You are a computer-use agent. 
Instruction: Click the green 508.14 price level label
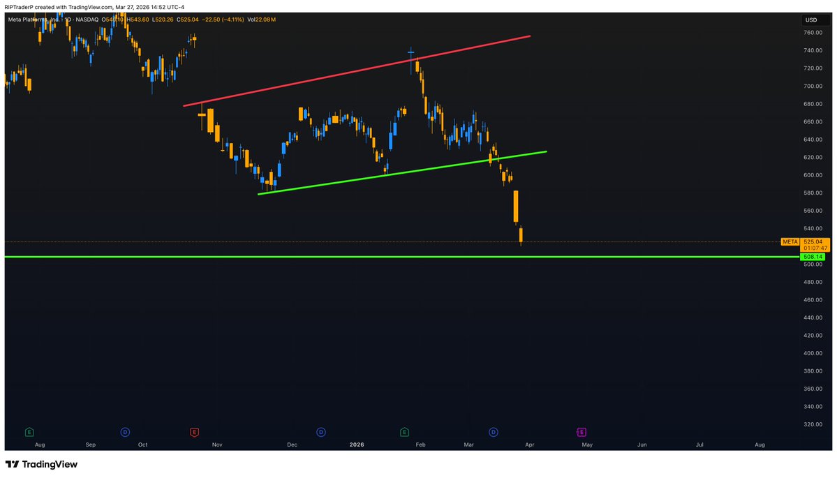(x=812, y=257)
